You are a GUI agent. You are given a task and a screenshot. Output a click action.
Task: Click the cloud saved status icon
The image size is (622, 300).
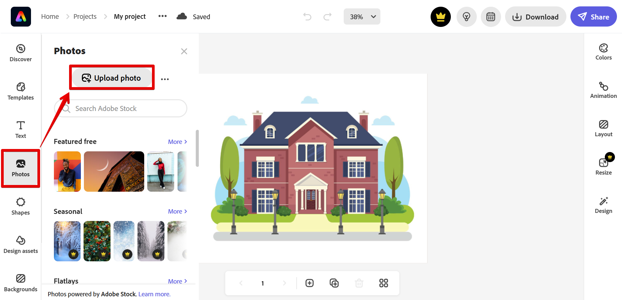click(x=182, y=16)
